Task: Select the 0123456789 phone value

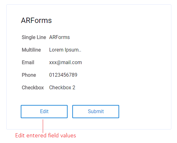Action: [63, 75]
